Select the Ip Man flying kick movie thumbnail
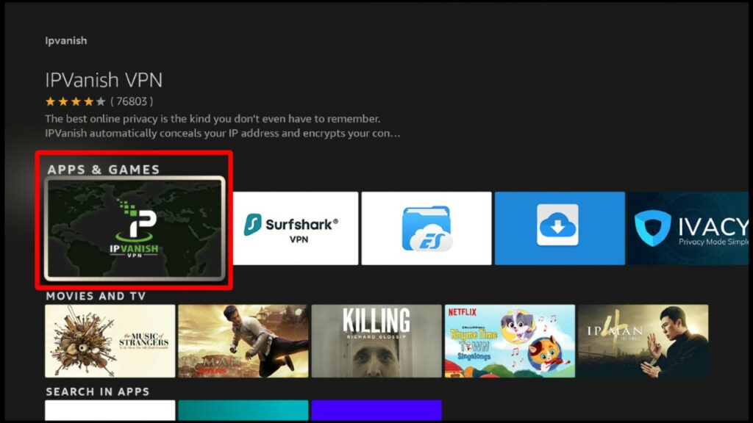The image size is (753, 423). coord(243,341)
